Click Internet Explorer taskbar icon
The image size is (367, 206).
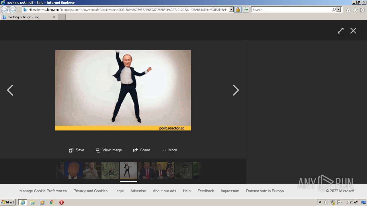23,202
